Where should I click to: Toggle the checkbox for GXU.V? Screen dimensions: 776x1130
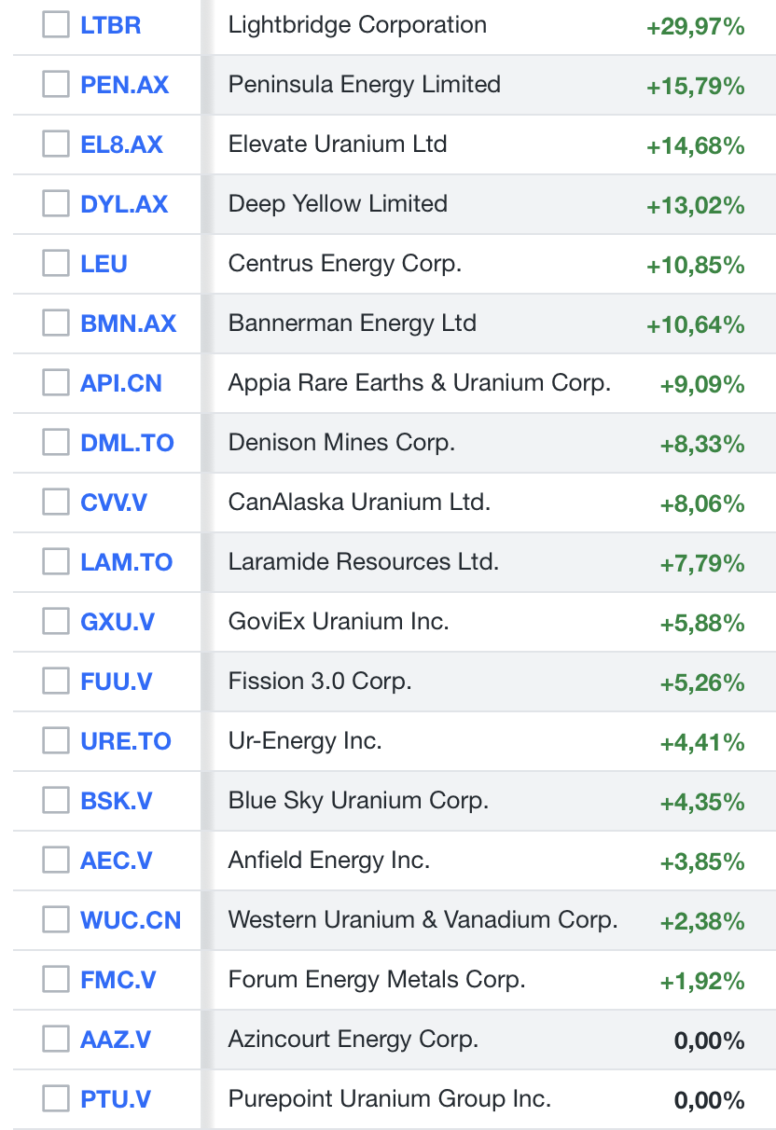[56, 622]
